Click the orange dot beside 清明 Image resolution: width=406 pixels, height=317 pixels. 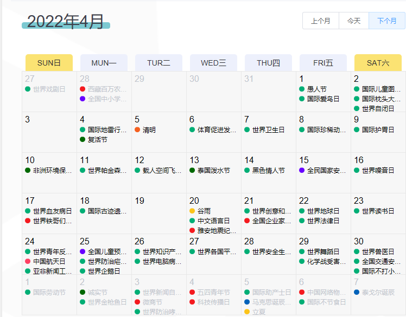137,130
